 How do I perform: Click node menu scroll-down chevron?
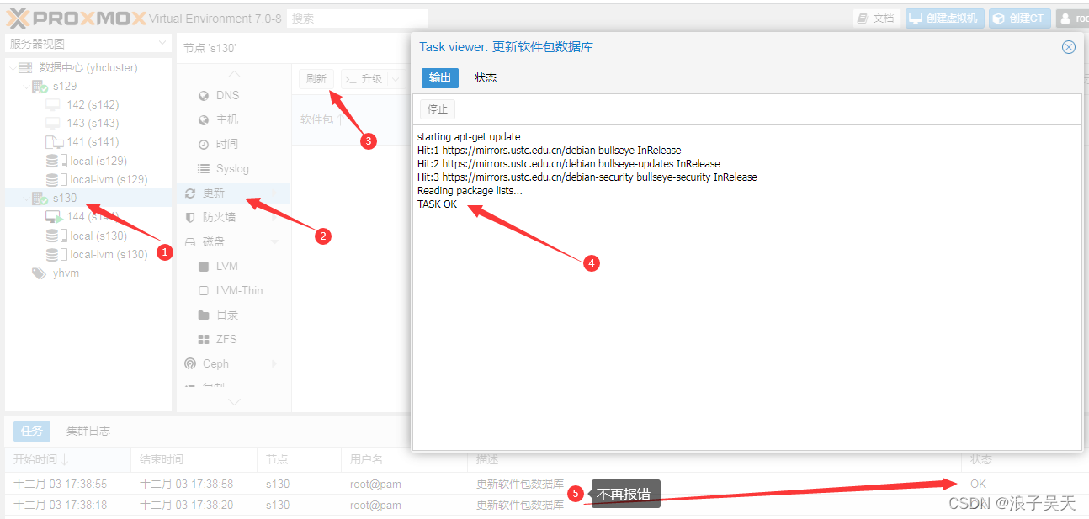click(234, 402)
